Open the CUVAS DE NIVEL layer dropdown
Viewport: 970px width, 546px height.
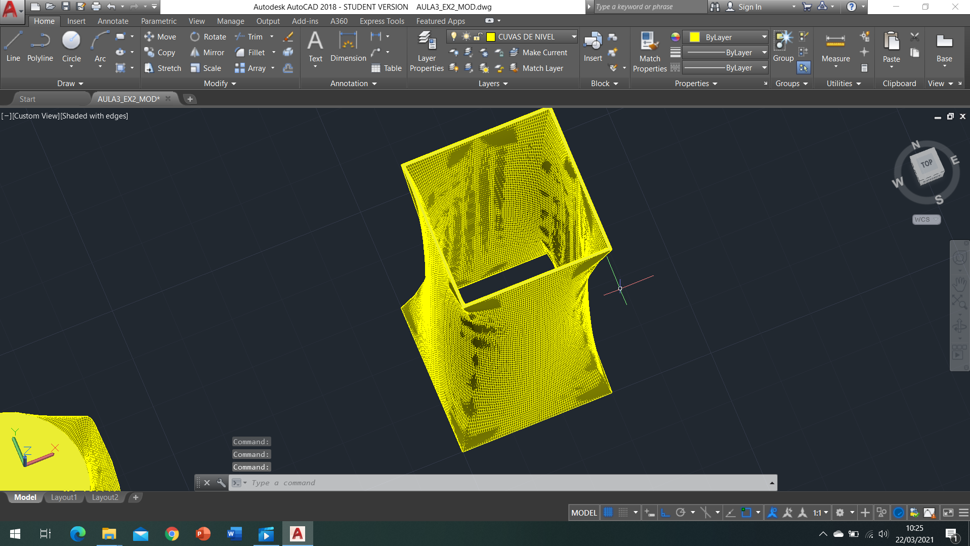point(573,36)
